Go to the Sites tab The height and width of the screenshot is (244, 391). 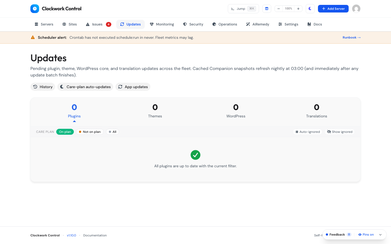pos(70,24)
